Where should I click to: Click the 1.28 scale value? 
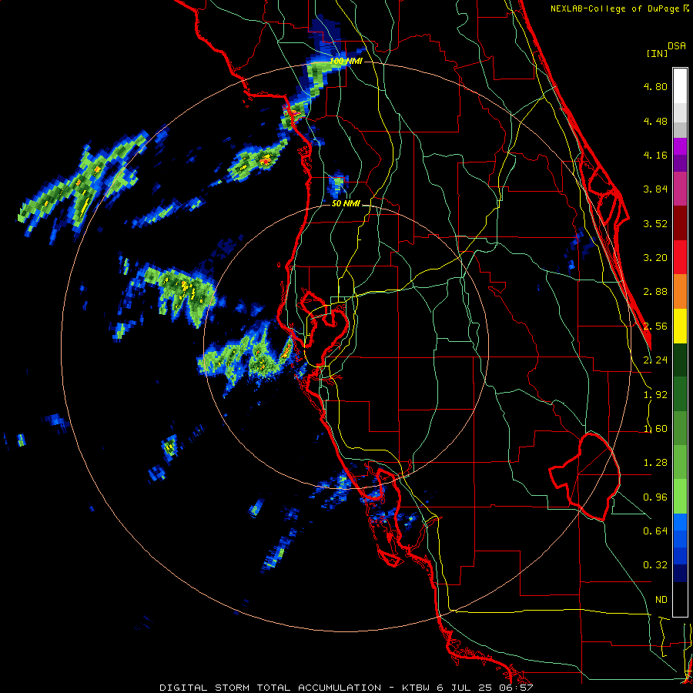pyautogui.click(x=655, y=463)
